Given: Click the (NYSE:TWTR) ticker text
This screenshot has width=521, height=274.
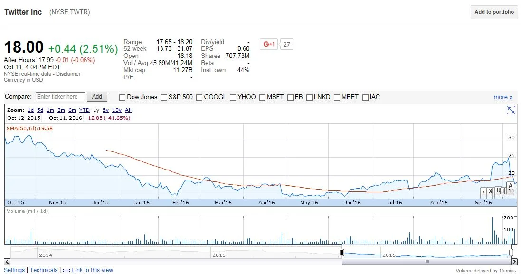Looking at the screenshot, I should point(69,12).
